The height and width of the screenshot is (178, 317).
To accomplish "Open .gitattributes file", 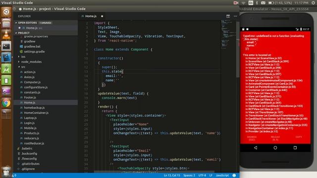I will tap(30, 164).
